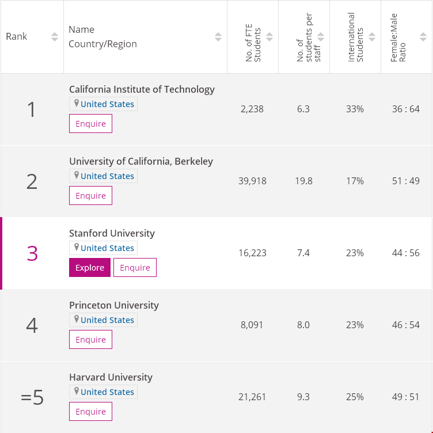Open Harvard University profile link
The width and height of the screenshot is (433, 433).
tap(111, 377)
